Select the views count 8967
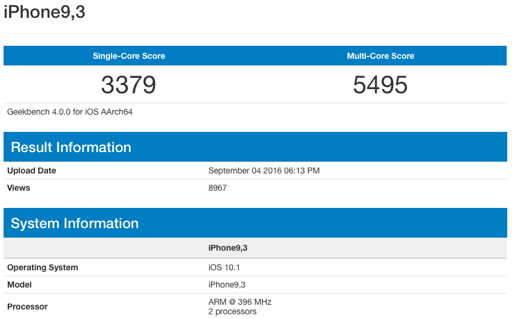 217,188
